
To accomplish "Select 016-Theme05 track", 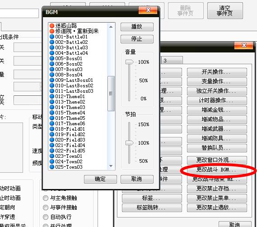I will pos(67,118).
